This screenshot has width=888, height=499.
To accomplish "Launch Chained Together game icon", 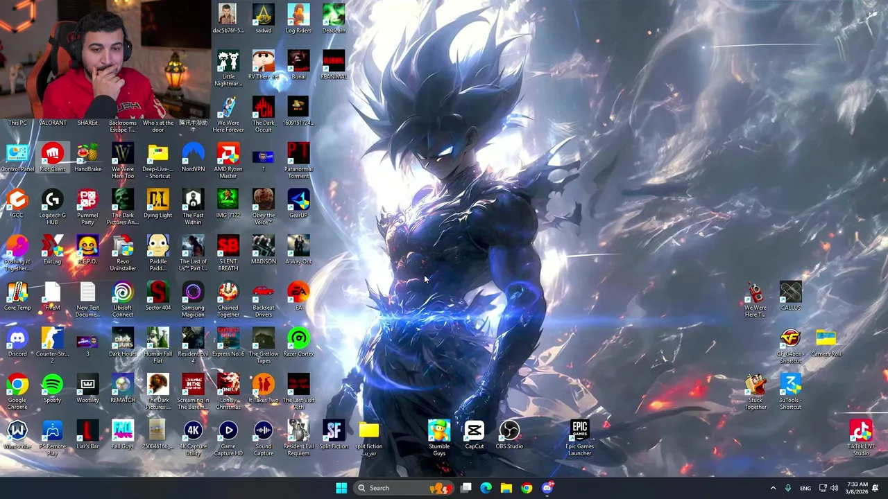I will tap(228, 300).
